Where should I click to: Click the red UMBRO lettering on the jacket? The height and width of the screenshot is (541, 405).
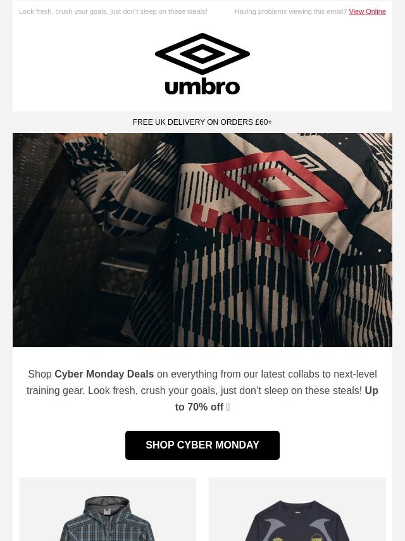pos(260,234)
